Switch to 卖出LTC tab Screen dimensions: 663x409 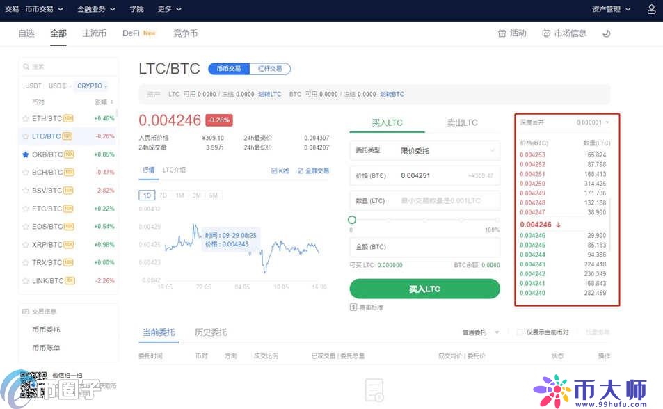(x=462, y=122)
